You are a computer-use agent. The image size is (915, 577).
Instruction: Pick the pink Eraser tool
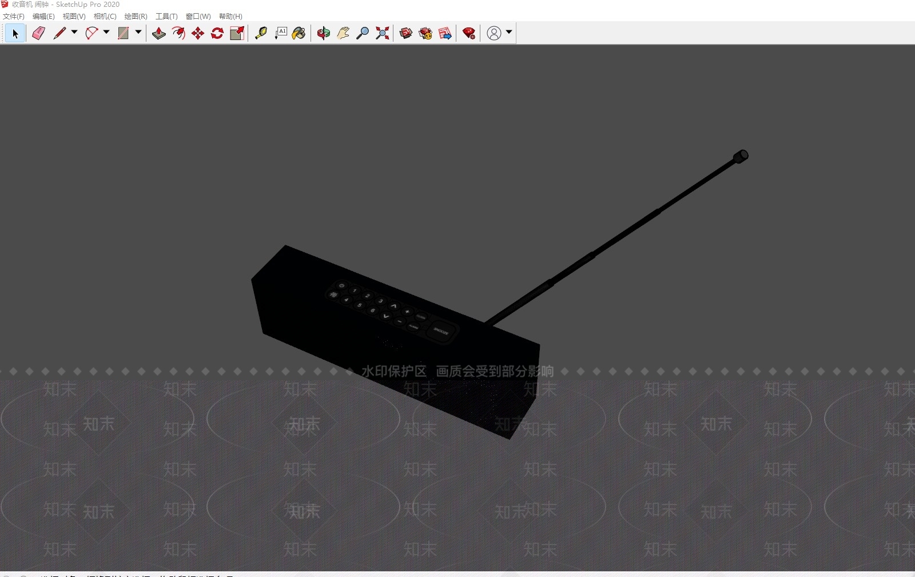coord(38,33)
